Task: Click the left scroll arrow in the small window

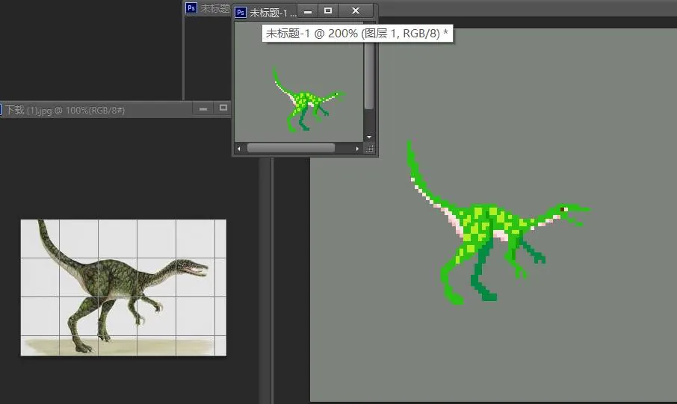Action: click(x=239, y=149)
